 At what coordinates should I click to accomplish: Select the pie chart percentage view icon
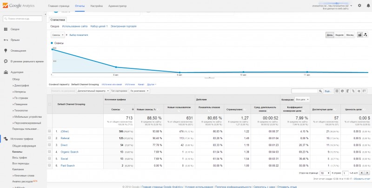[342, 91]
